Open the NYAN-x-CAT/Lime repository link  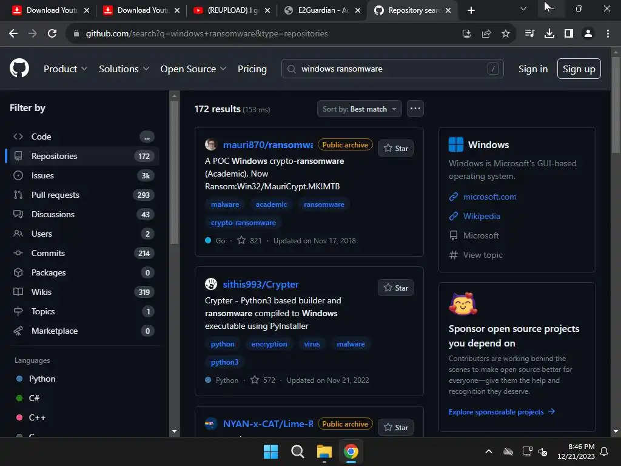click(267, 424)
